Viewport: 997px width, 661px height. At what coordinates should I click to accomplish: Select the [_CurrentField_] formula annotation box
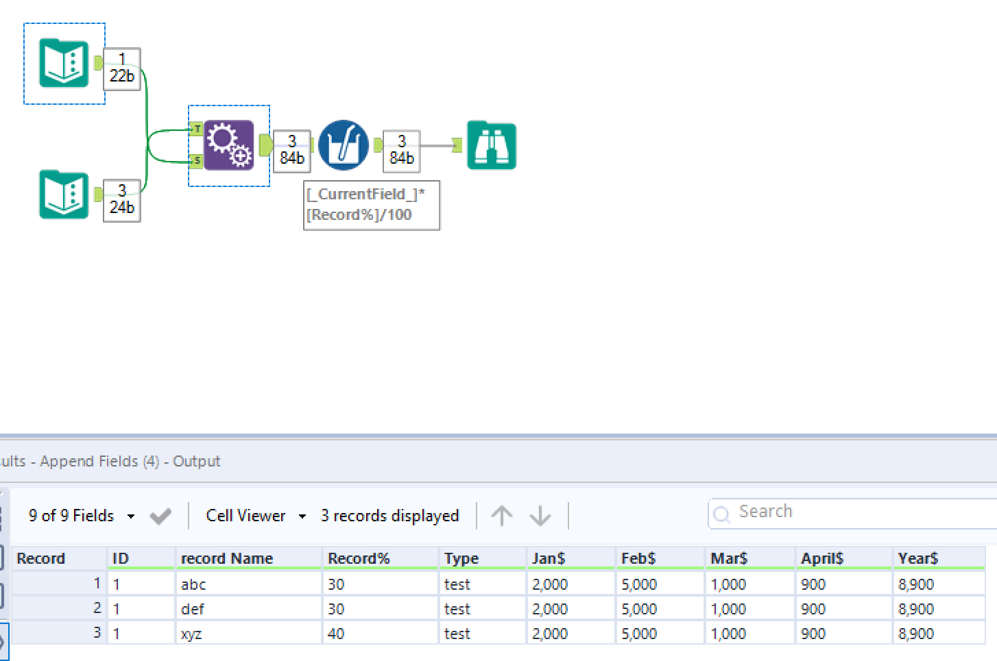tap(371, 205)
